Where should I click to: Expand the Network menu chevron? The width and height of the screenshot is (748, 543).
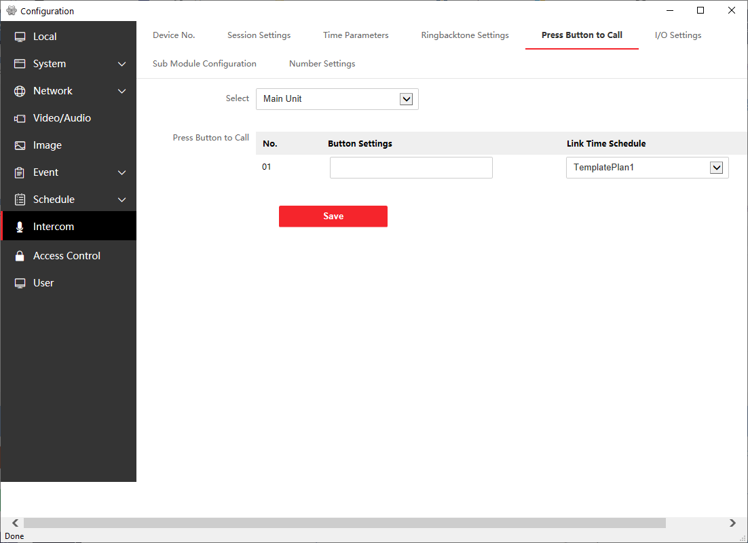122,91
